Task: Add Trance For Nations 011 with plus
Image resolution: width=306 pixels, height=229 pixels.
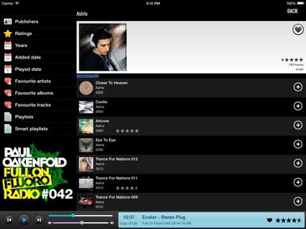Action: coord(298,182)
